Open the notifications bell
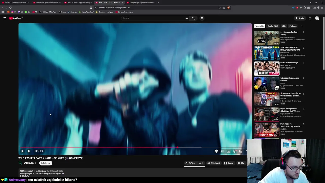Viewport: 325px width, 183px height. pos(310,18)
